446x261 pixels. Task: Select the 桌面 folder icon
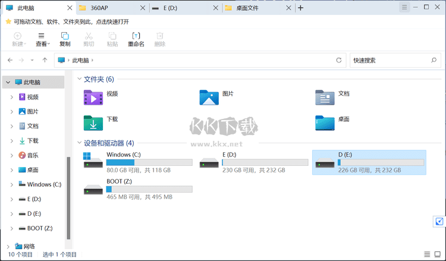coord(325,123)
